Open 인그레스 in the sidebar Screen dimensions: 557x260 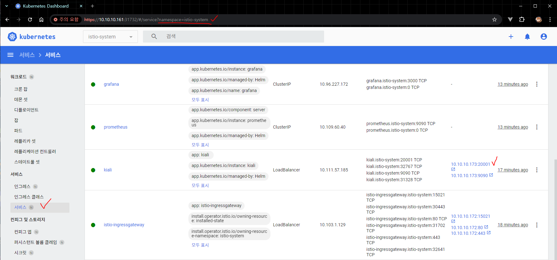(x=22, y=187)
